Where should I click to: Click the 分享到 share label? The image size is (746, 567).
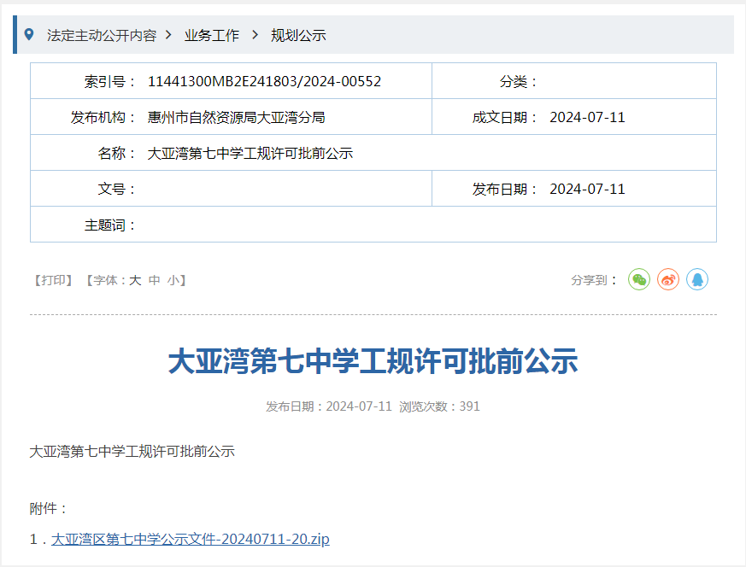(x=590, y=279)
